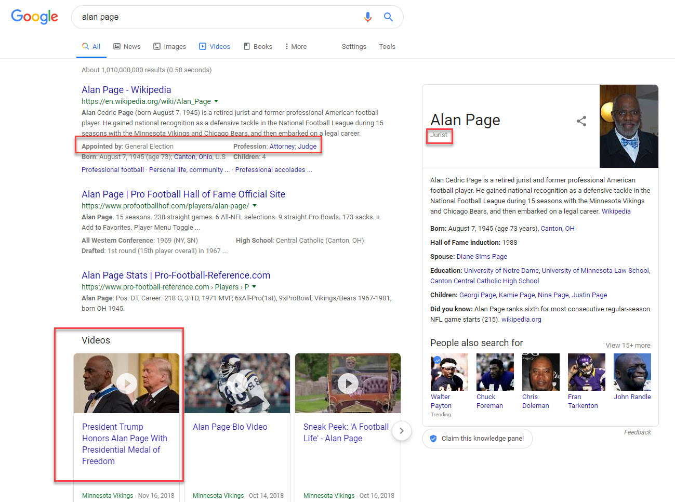Expand the pro-football-reference URL dropdown arrow
The image size is (675, 502).
point(254,287)
